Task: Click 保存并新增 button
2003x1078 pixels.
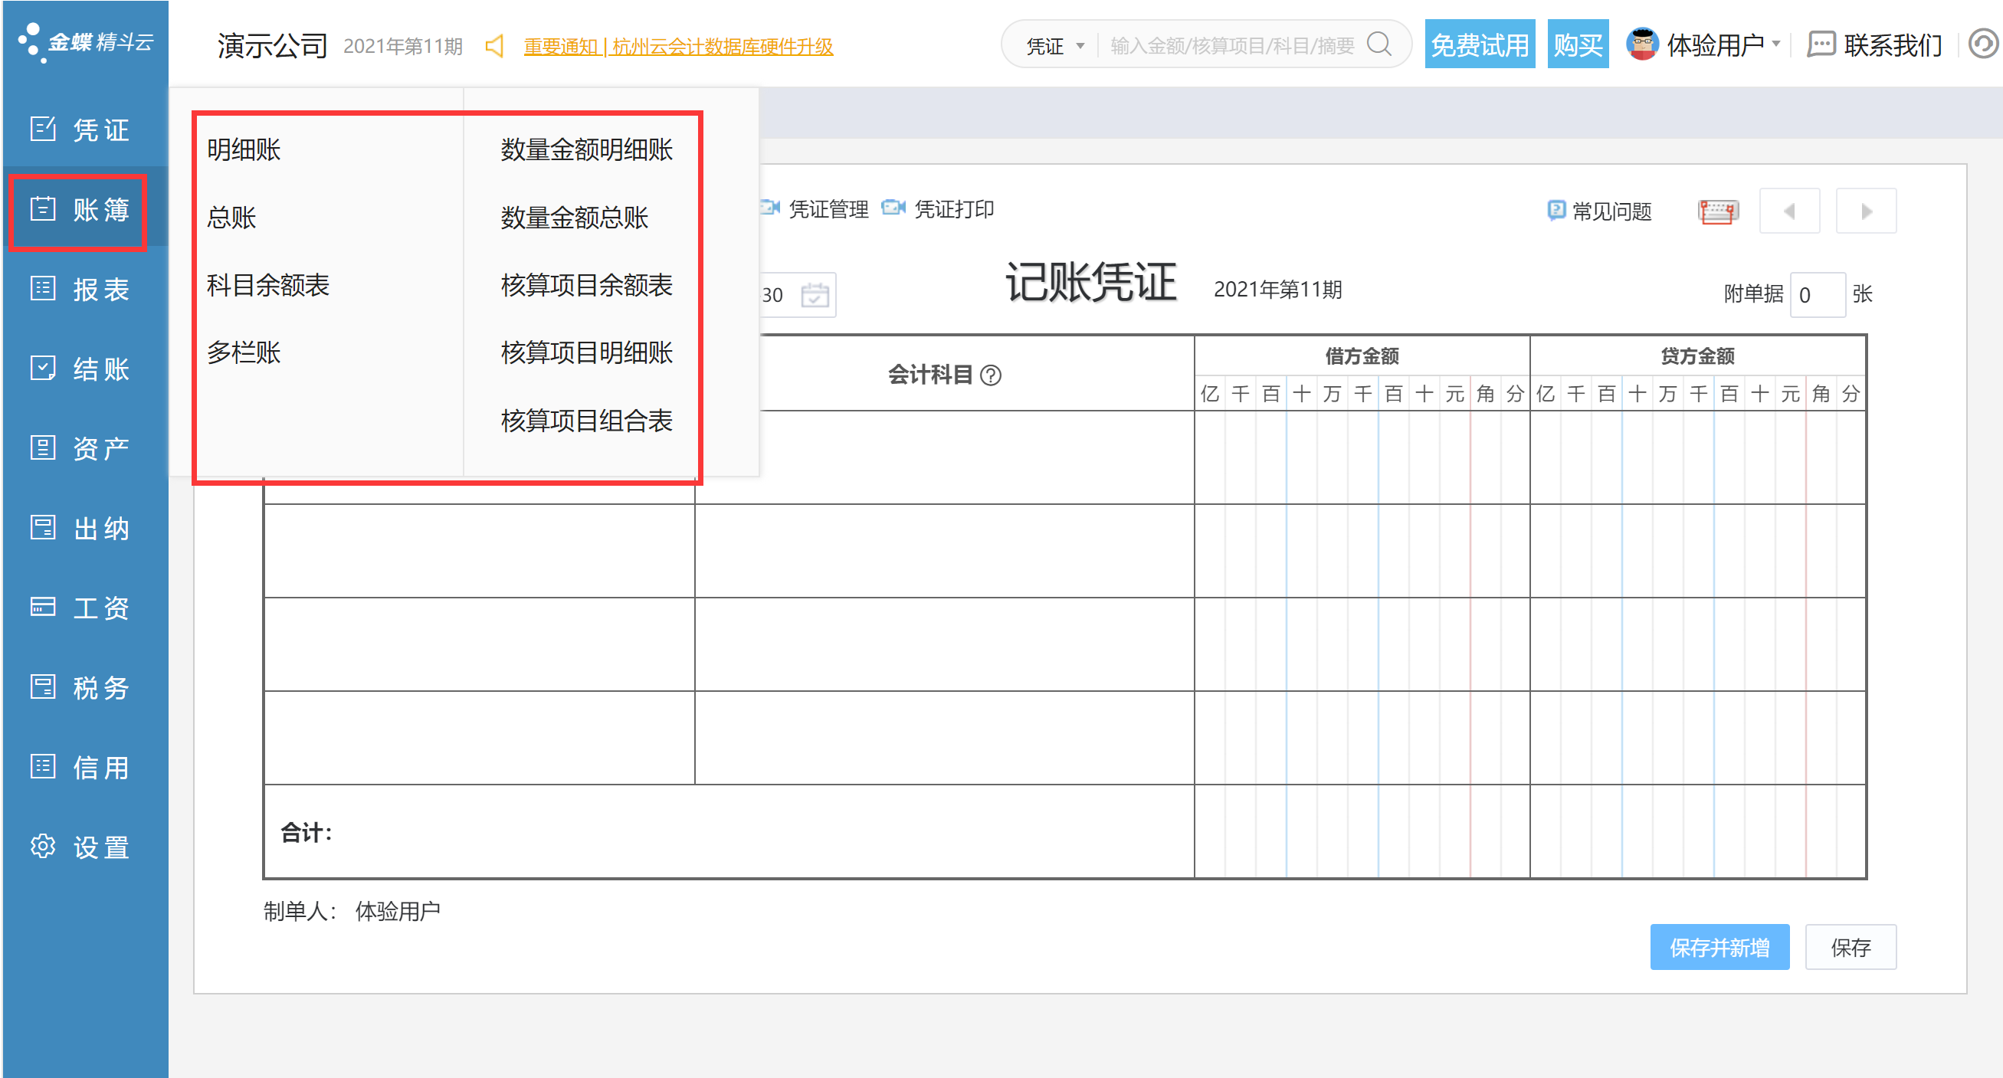Action: 1719,947
